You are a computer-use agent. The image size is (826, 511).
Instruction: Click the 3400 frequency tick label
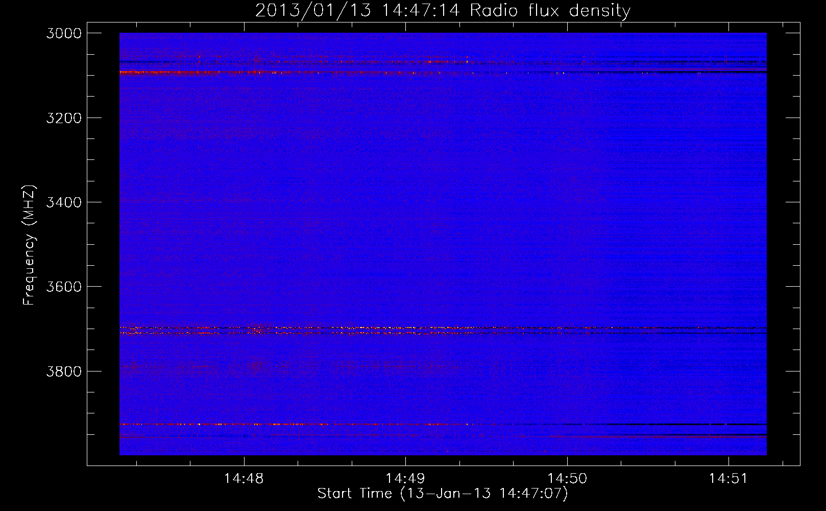coord(64,202)
